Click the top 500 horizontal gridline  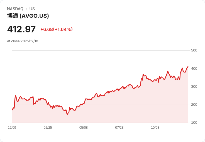[100, 50]
